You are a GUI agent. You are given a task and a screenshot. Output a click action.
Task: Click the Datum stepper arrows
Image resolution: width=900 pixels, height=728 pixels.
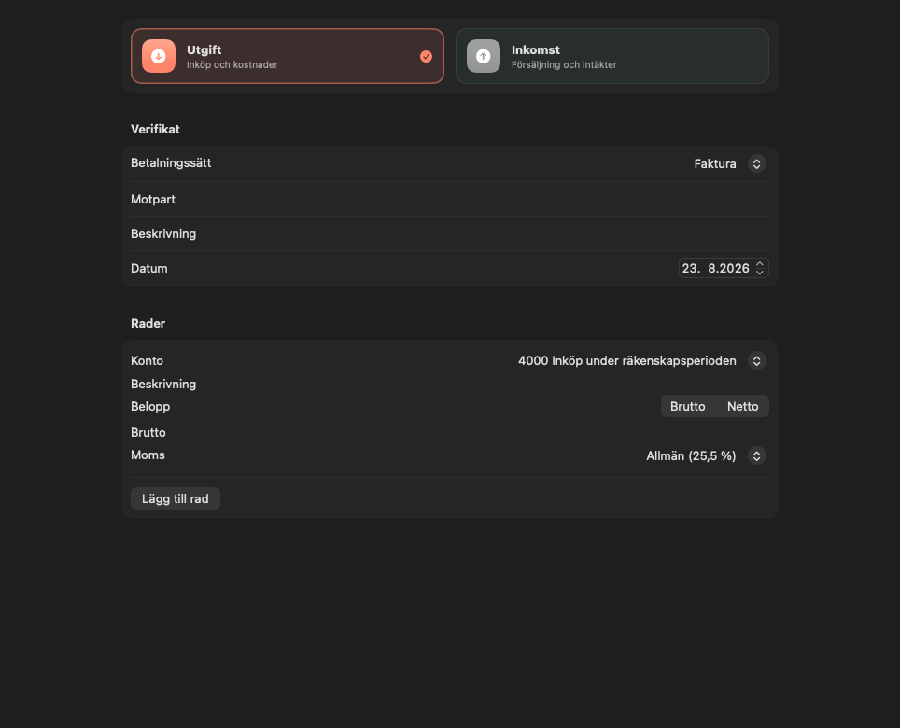point(759,268)
